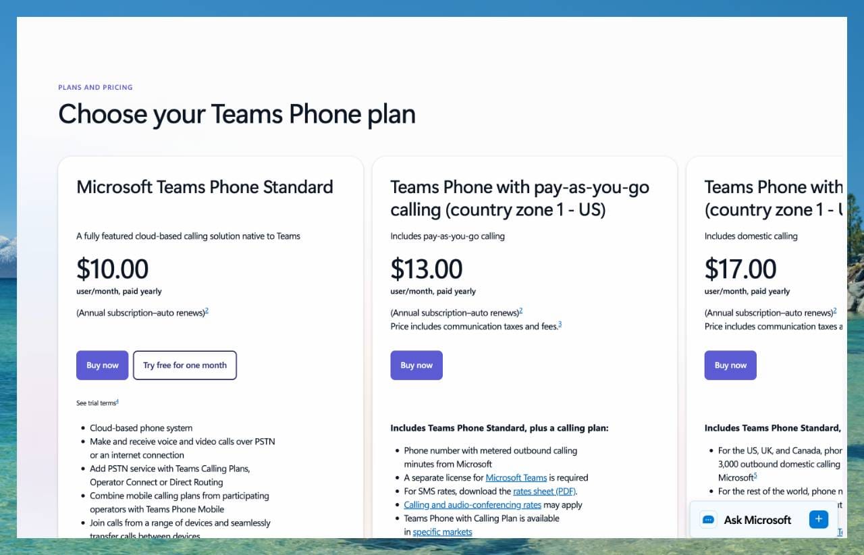
Task: Open footnote 3 after communication taxes and fees
Action: click(x=560, y=325)
